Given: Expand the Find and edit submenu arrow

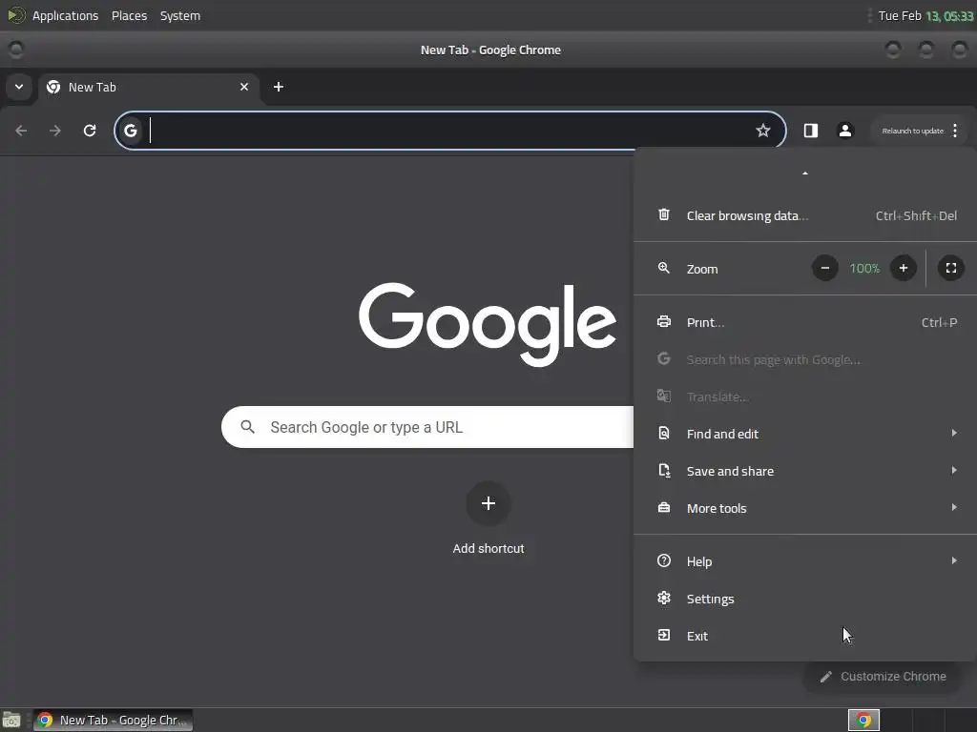Looking at the screenshot, I should point(954,434).
